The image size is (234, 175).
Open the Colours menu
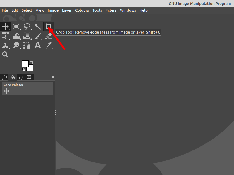[x=82, y=10]
